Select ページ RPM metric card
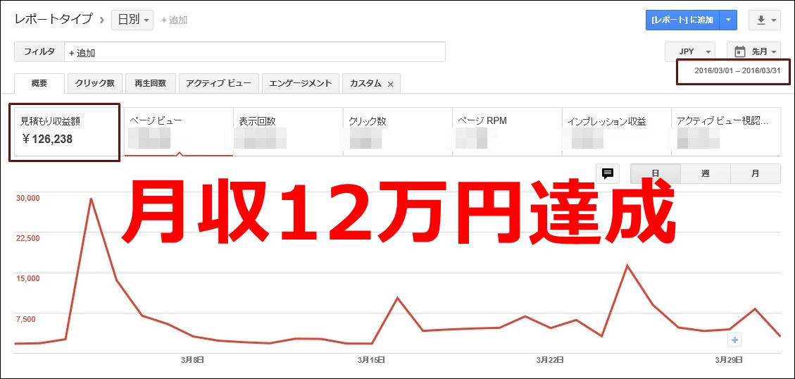Viewport: 795px width, 379px height. pos(507,132)
